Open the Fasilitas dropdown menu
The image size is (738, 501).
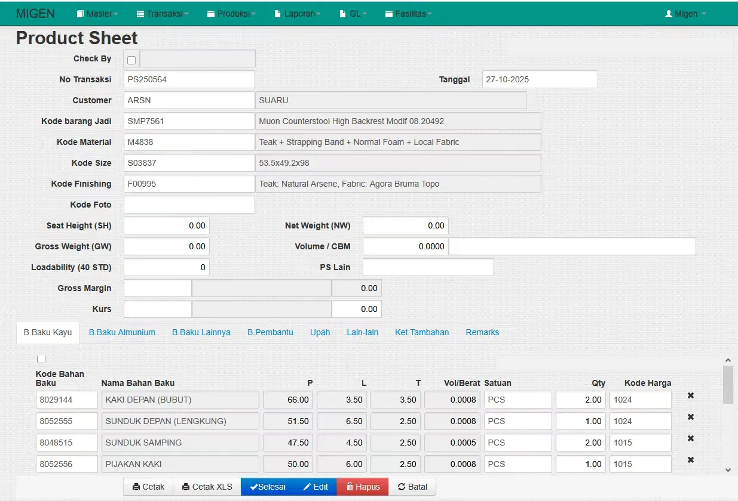[x=409, y=13]
